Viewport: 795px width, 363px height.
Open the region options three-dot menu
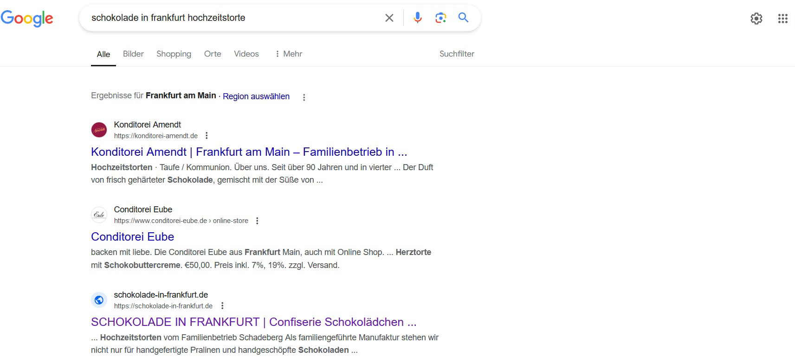304,97
